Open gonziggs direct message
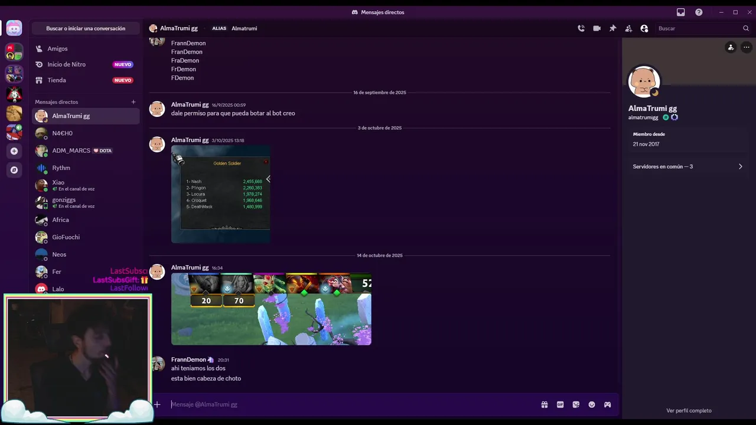Image resolution: width=756 pixels, height=425 pixels. [86, 202]
